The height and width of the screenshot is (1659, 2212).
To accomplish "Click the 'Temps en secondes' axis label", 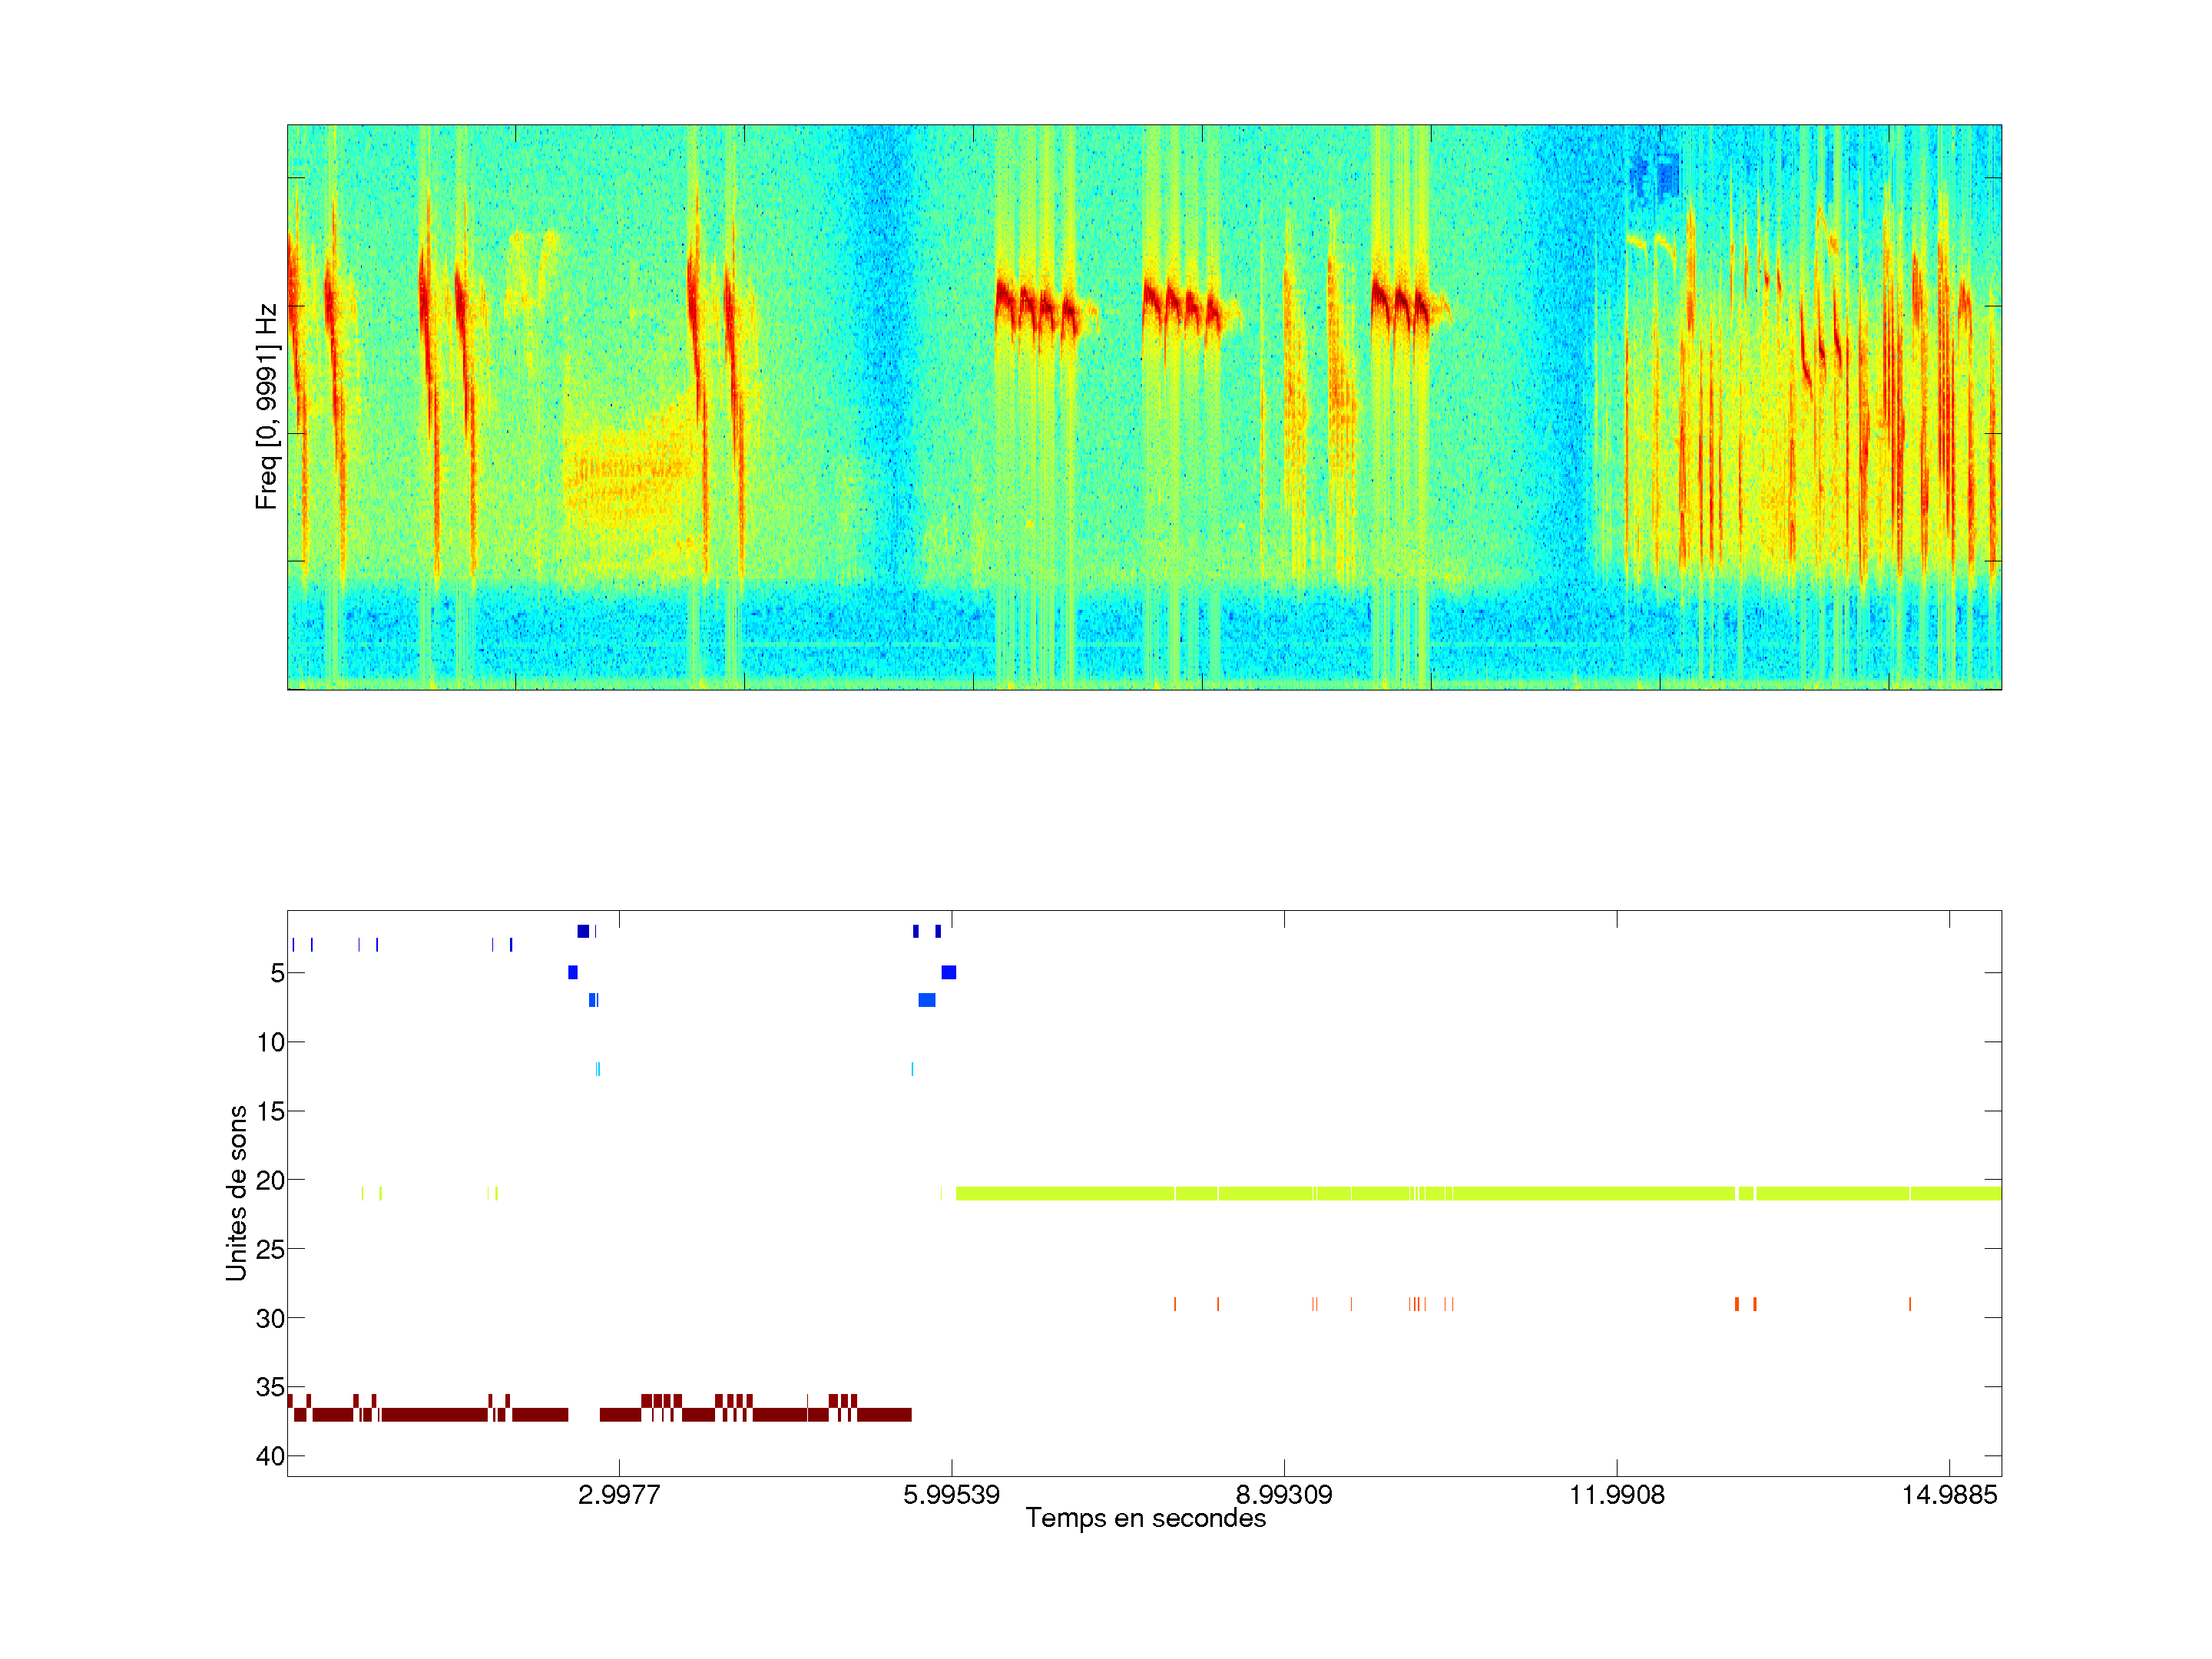I will [1145, 1518].
